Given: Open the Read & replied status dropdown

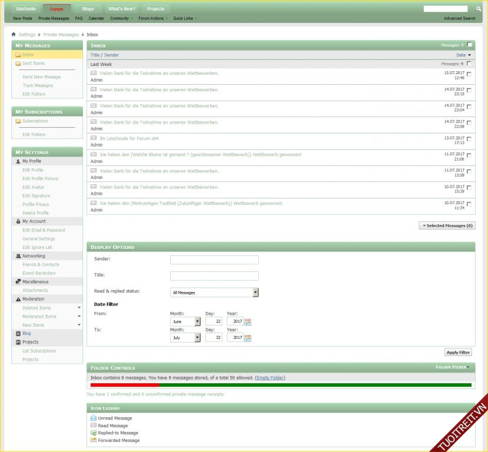Looking at the screenshot, I should click(214, 293).
